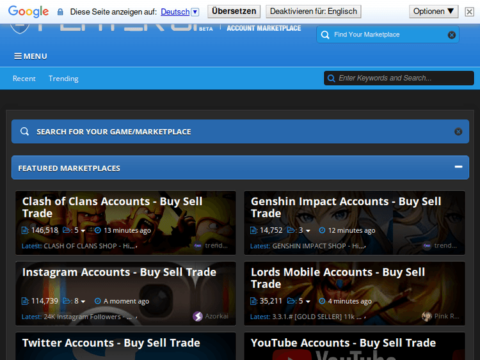This screenshot has width=480, height=360.
Task: Switch to the Recent tab
Action: click(24, 79)
